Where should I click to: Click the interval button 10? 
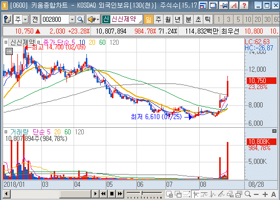point(248,19)
